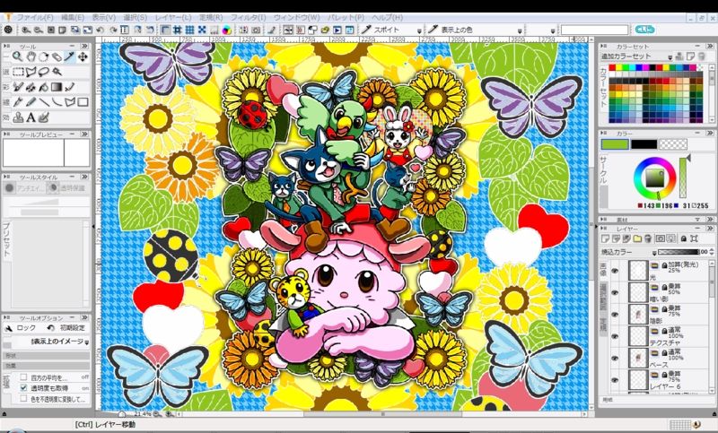718x433 pixels.
Task: Click the Undo toolbar icon
Action: [101, 30]
